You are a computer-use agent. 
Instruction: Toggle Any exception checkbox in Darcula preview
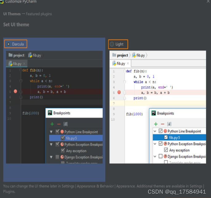point(63,151)
